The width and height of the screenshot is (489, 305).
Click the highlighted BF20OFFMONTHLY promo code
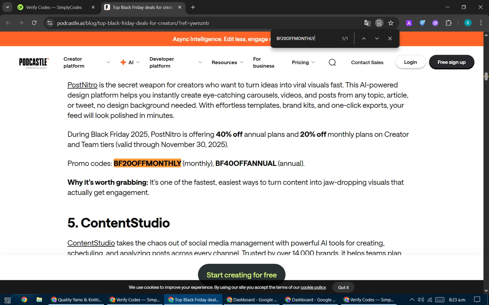tap(147, 163)
